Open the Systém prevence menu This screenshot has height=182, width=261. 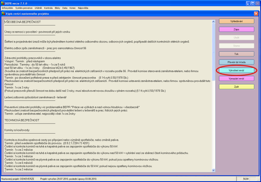click(x=24, y=8)
